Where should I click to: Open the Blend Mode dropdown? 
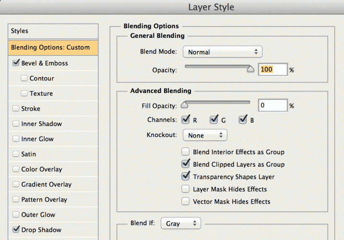click(222, 52)
